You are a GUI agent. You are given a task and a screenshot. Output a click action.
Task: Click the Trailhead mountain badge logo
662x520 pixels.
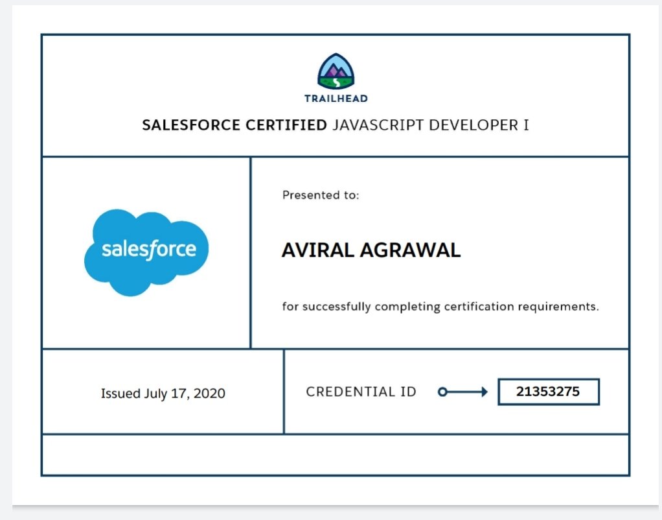click(336, 71)
